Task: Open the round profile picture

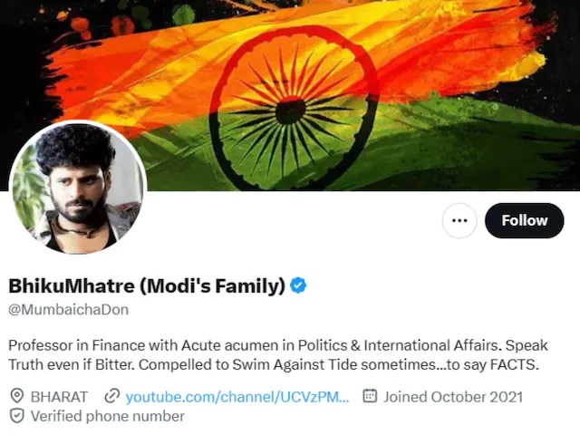Action: (x=77, y=188)
